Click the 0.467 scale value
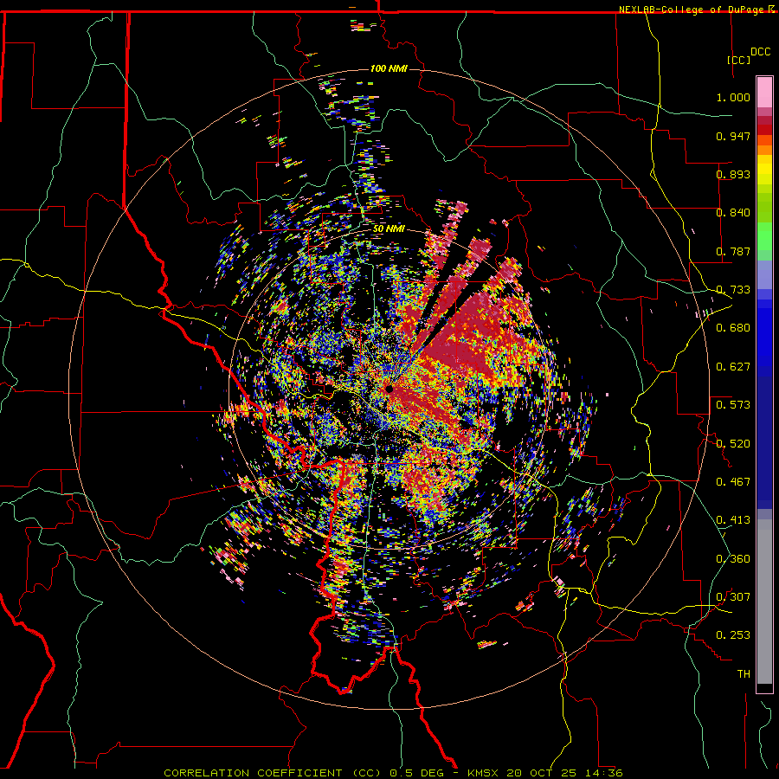 733,482
